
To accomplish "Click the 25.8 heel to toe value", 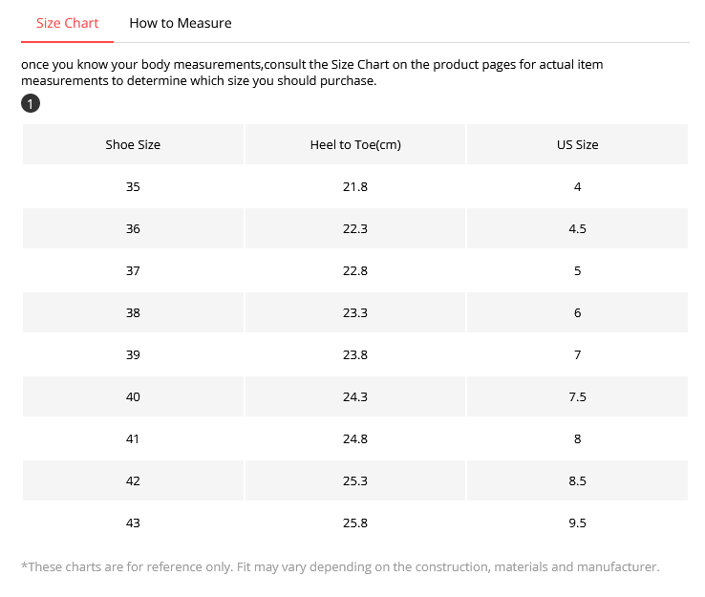I will coord(355,523).
